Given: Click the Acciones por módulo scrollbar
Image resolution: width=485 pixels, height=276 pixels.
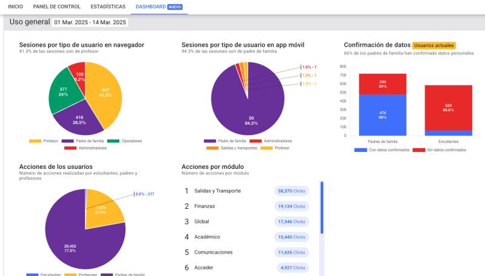Looking at the screenshot, I should [322, 208].
